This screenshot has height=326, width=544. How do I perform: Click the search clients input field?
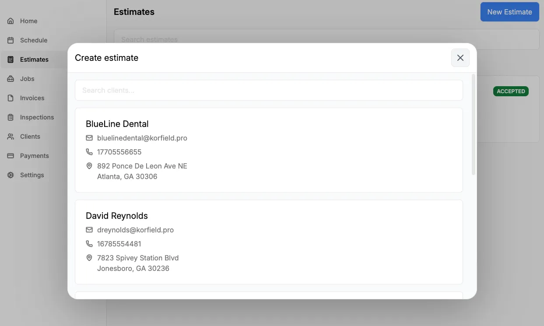click(269, 90)
